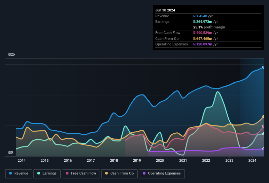The image size is (269, 183).
Task: Click the ₪0 y-axis label
Action: (x=10, y=152)
